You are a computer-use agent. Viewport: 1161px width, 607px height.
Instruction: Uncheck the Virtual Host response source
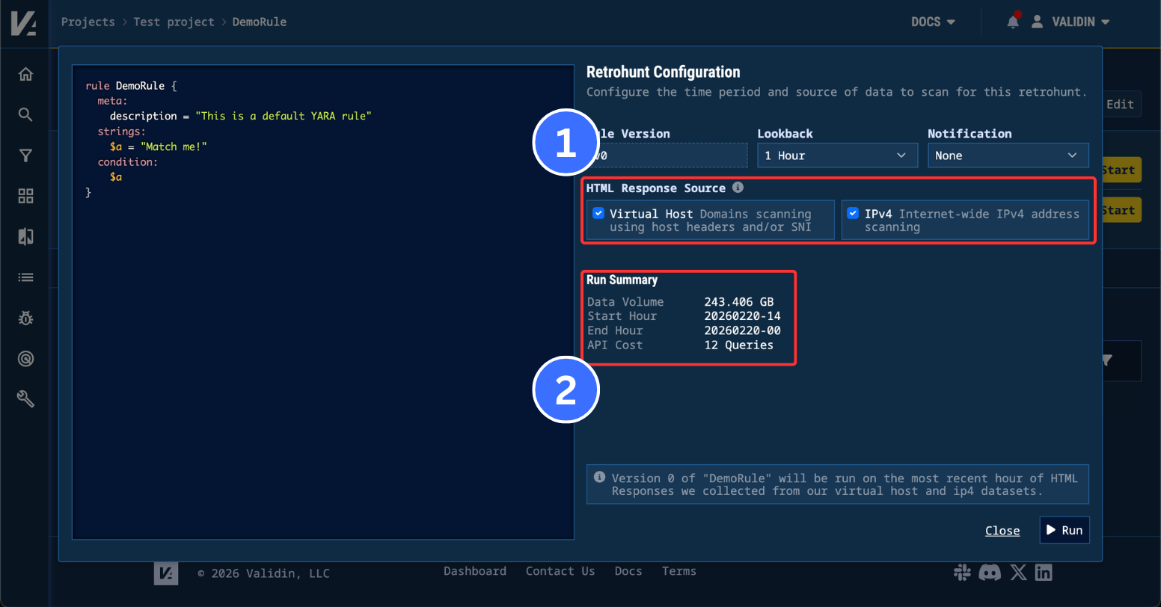[598, 213]
